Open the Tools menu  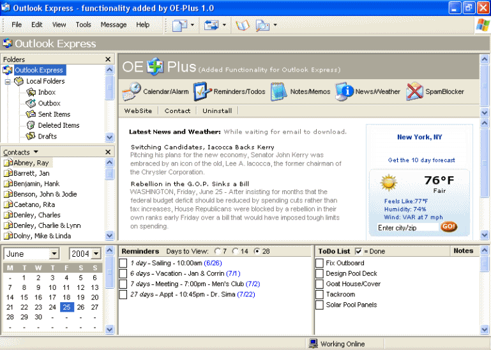click(83, 25)
